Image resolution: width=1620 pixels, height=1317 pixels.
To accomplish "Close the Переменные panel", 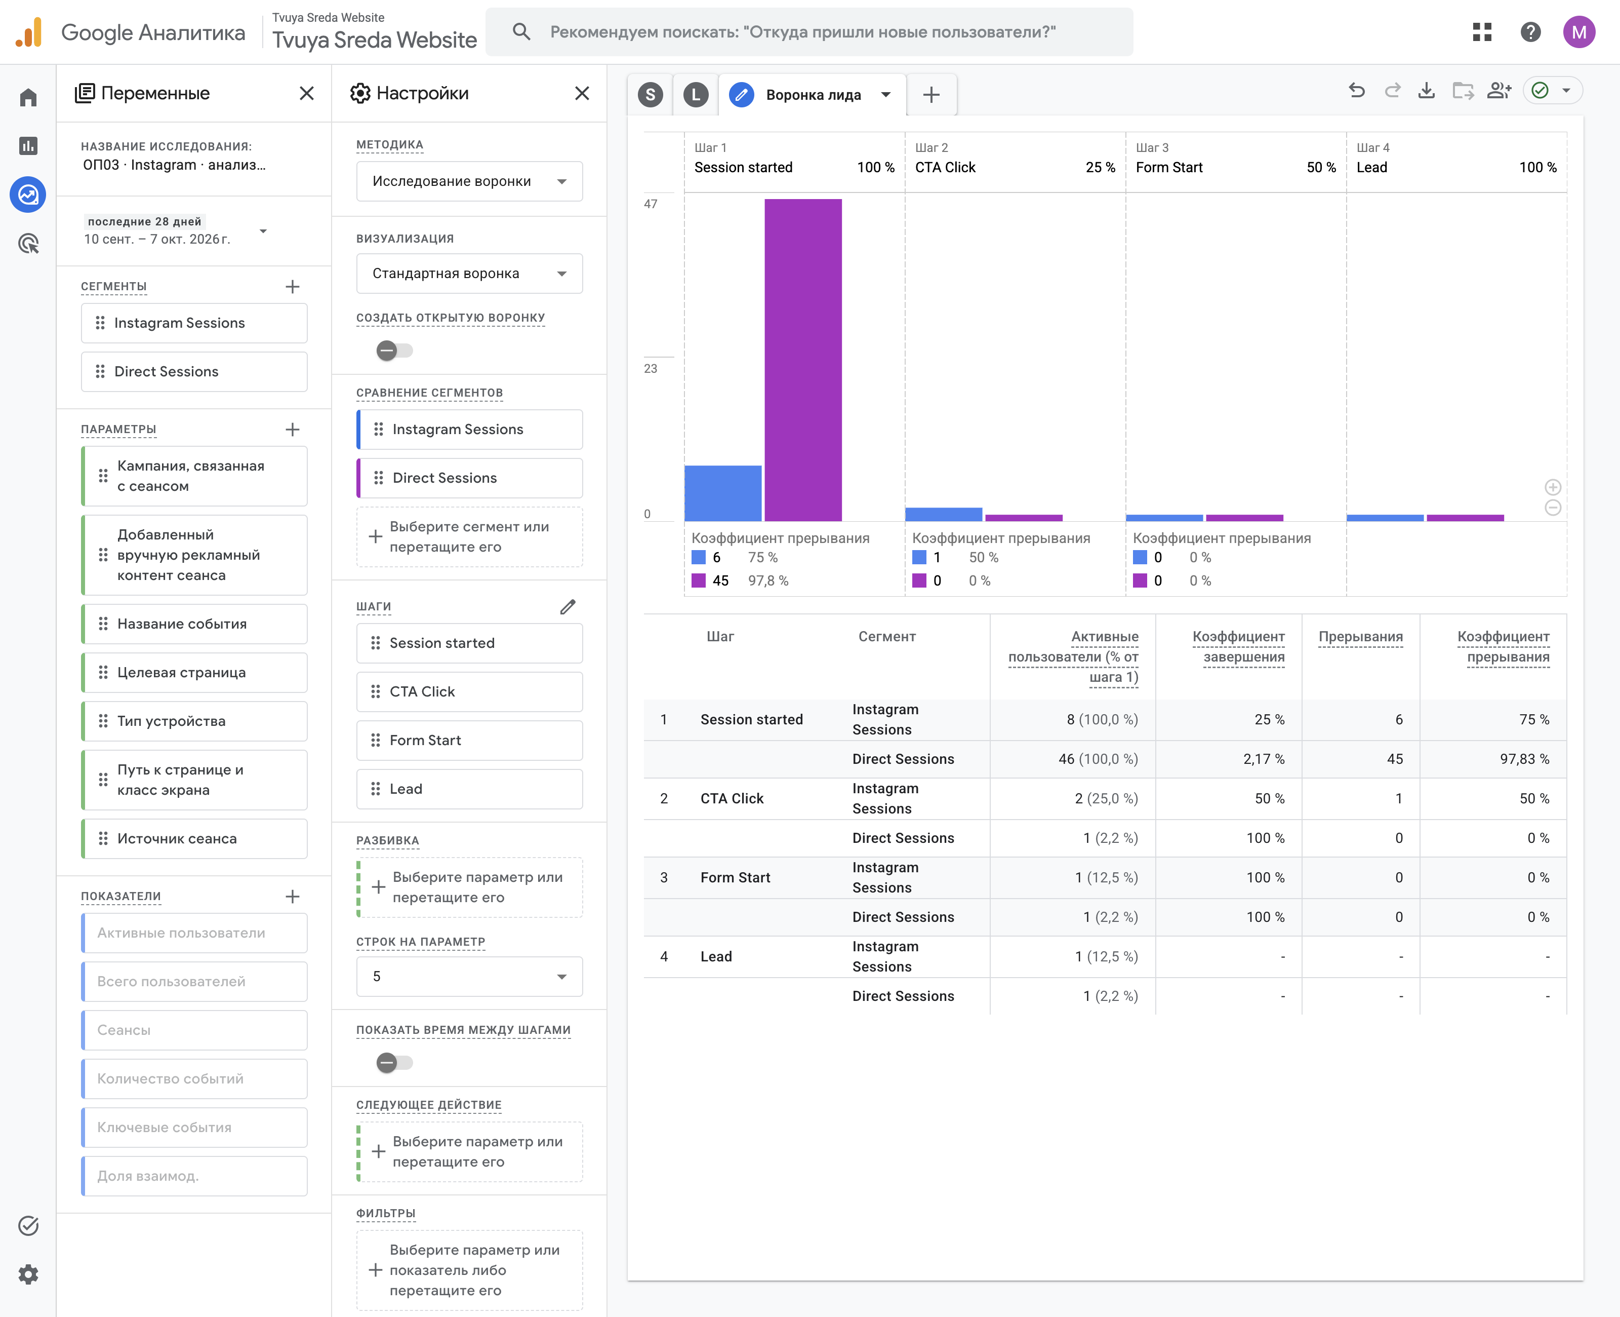I will tap(306, 93).
